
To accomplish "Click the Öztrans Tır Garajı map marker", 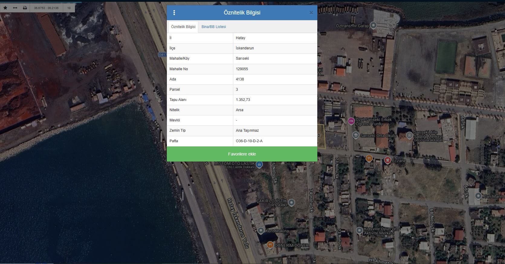I will 374,25.
